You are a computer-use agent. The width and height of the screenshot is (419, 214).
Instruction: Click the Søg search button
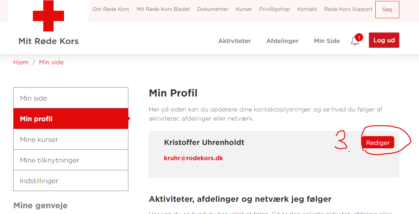click(387, 9)
